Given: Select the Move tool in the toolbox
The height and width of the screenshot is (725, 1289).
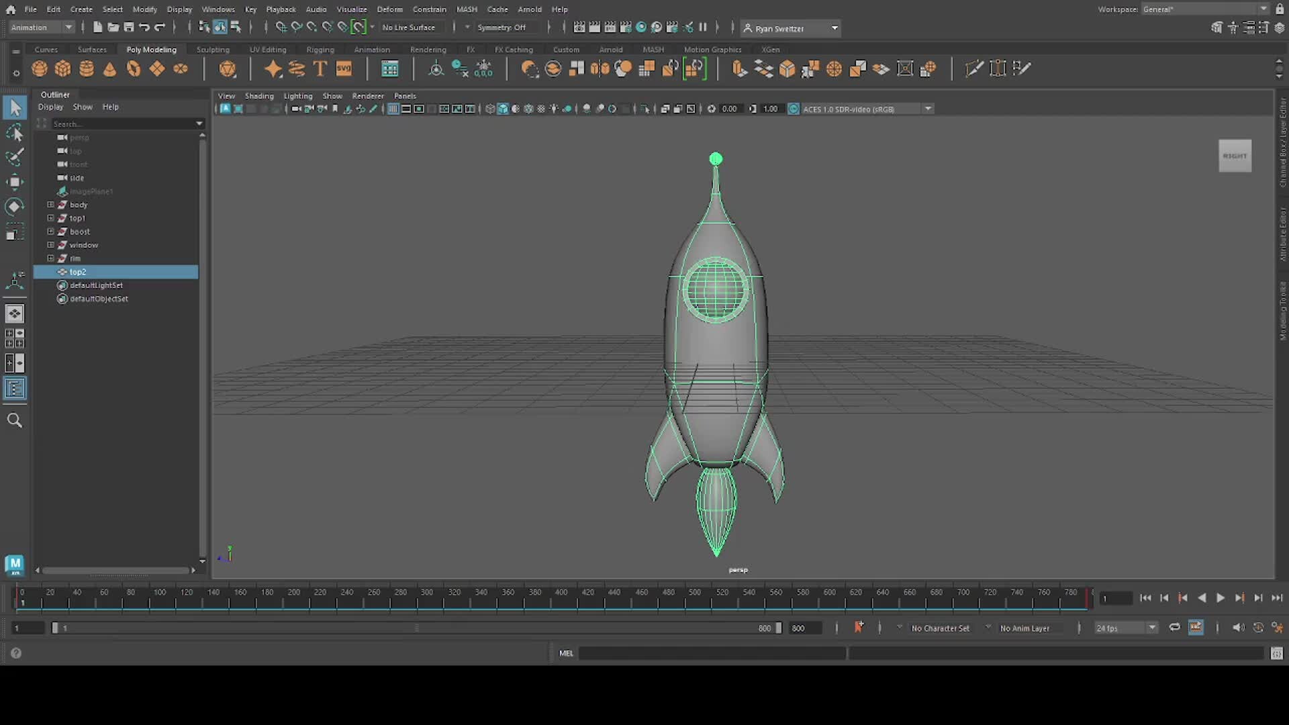Looking at the screenshot, I should coord(15,181).
